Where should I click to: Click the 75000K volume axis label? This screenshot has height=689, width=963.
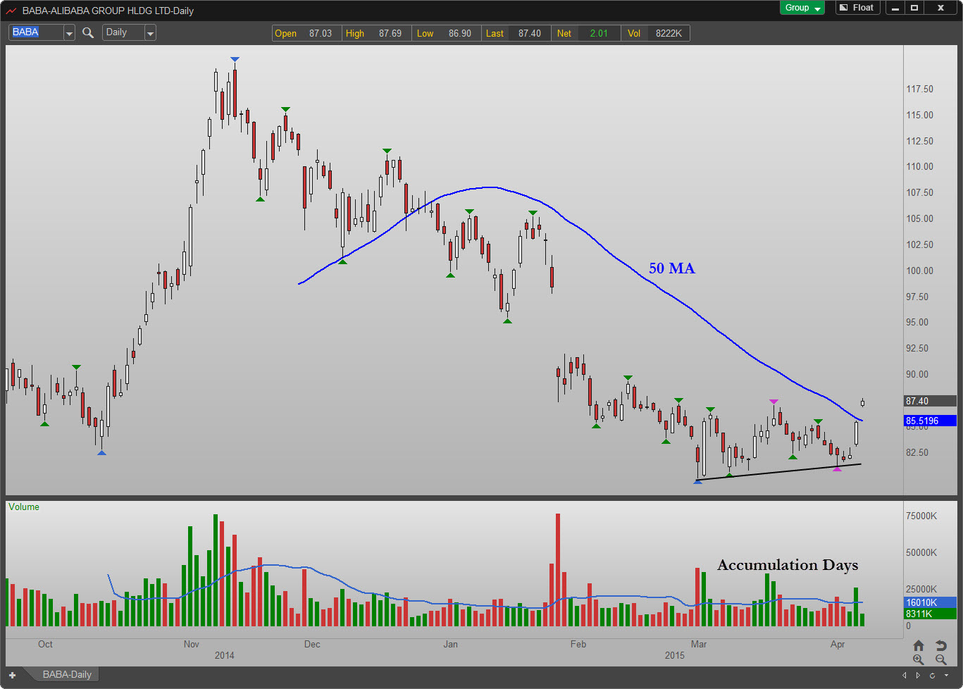pyautogui.click(x=921, y=516)
